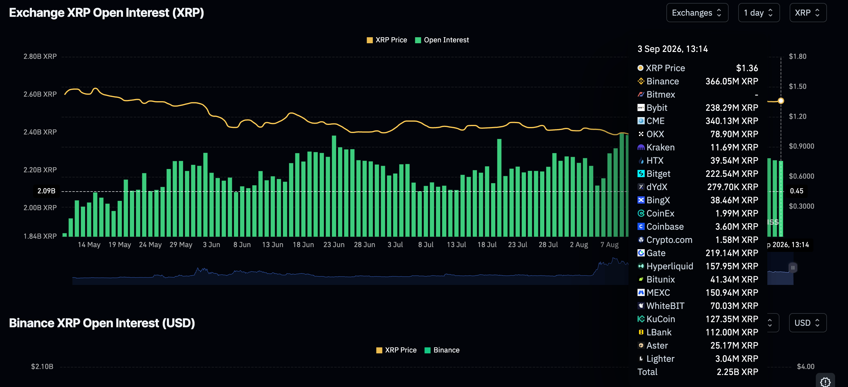Screen dimensions: 848x387
Task: Click the Binance value 366.05M XRP
Action: [732, 81]
